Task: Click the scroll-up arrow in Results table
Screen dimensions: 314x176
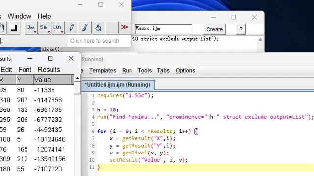Action: (78, 78)
